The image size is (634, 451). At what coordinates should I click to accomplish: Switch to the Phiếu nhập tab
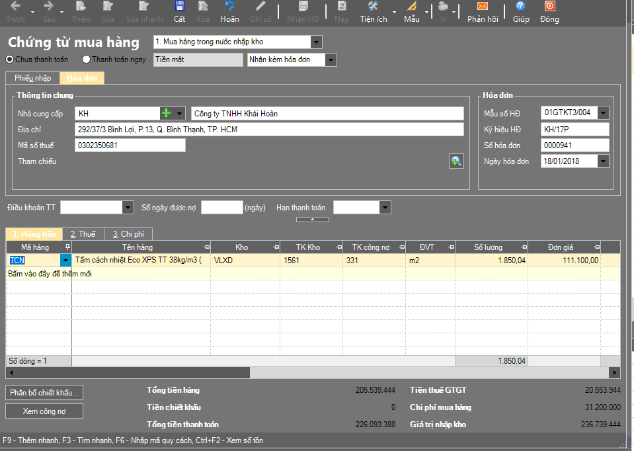tap(33, 78)
